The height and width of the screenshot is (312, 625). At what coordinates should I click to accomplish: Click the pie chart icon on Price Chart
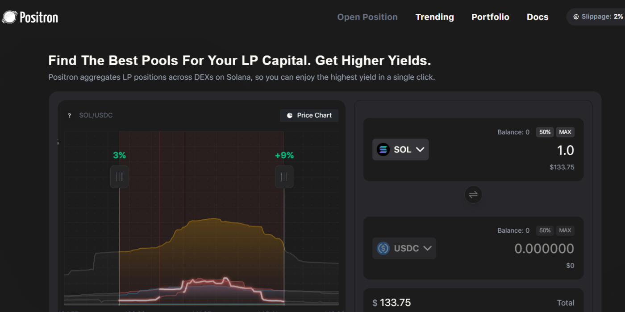(x=290, y=115)
